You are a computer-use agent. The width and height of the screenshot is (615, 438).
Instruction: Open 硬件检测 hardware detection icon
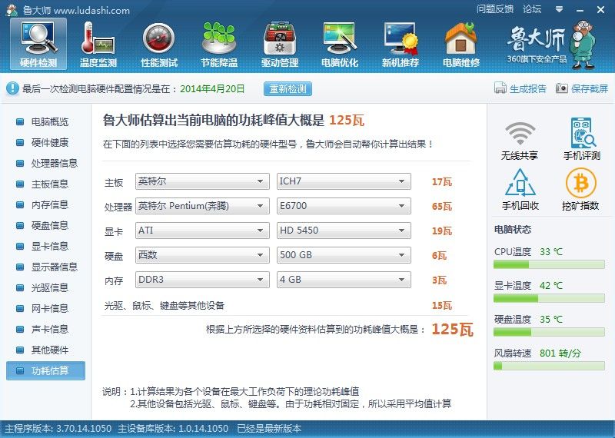pyautogui.click(x=38, y=44)
